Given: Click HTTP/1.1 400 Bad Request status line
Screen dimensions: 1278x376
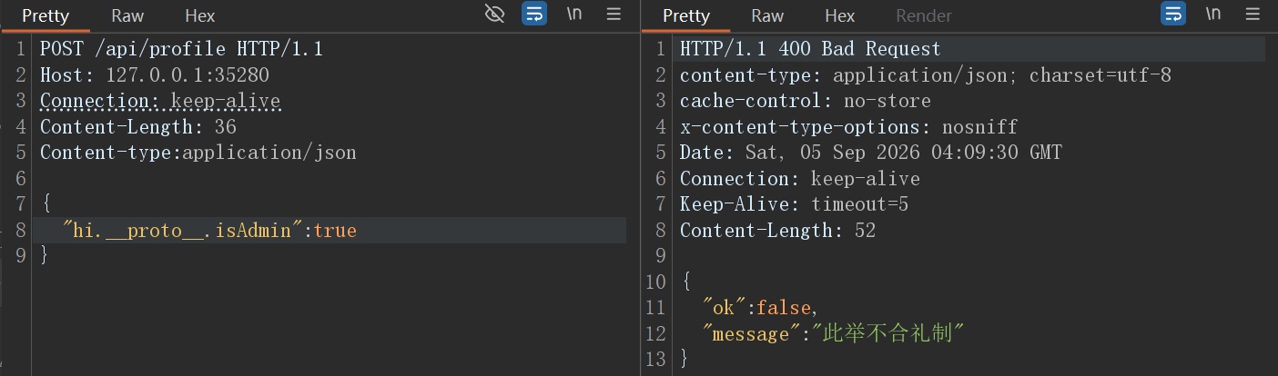Looking at the screenshot, I should pyautogui.click(x=810, y=48).
